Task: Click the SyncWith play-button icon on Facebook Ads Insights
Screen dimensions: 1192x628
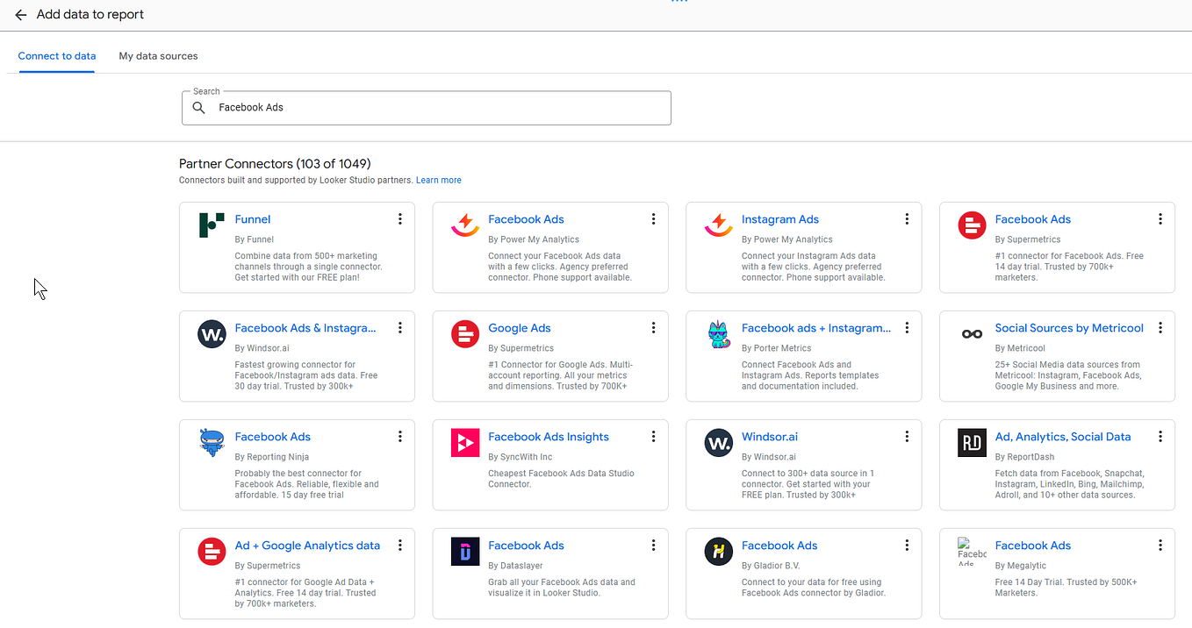Action: point(464,443)
